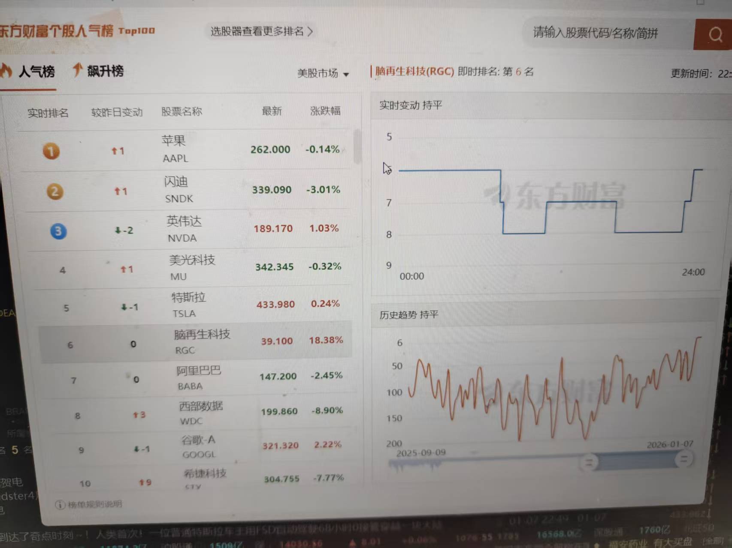Click the 2025-09-09 start date label

(421, 453)
